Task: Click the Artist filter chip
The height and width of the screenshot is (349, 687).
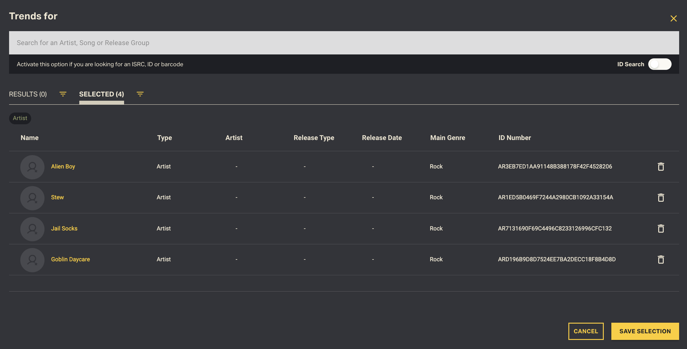Action: pyautogui.click(x=20, y=118)
